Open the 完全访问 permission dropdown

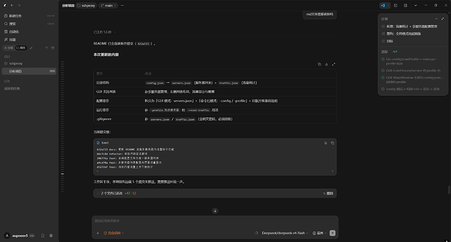tap(114, 233)
